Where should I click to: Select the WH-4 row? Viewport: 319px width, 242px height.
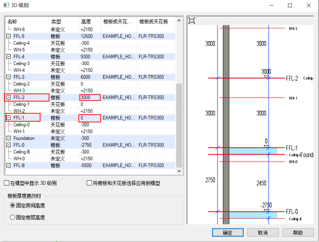pos(90,70)
